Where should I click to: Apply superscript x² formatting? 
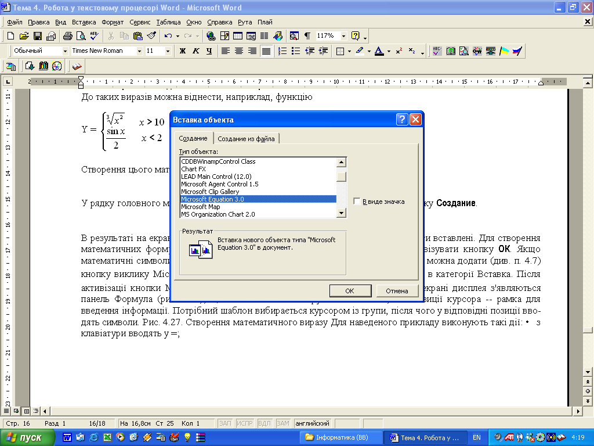(399, 51)
